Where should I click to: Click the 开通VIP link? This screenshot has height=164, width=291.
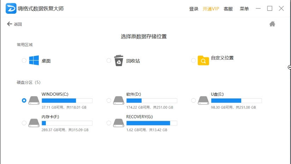211,9
